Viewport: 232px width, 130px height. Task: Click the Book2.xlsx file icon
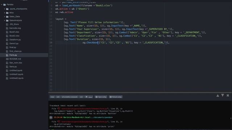(x=7, y=36)
